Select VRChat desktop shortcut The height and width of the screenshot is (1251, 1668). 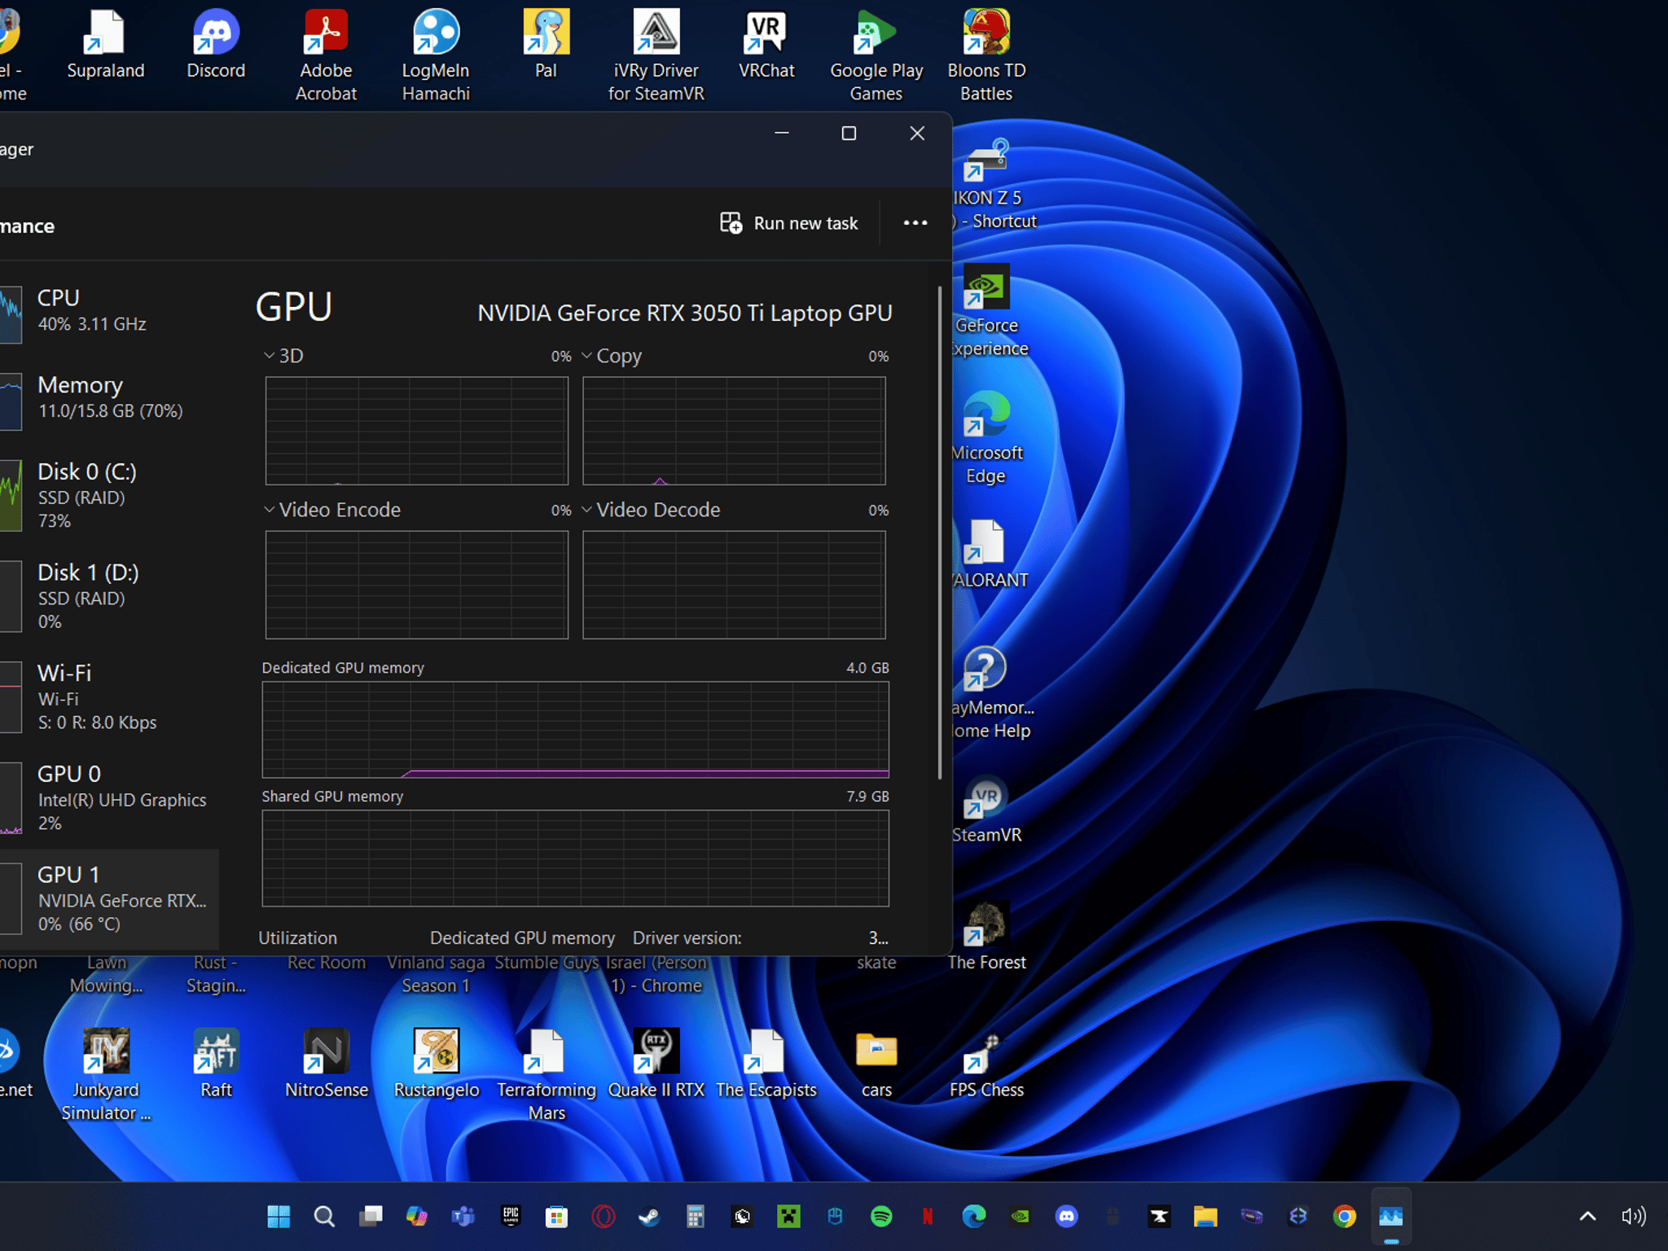pos(766,44)
